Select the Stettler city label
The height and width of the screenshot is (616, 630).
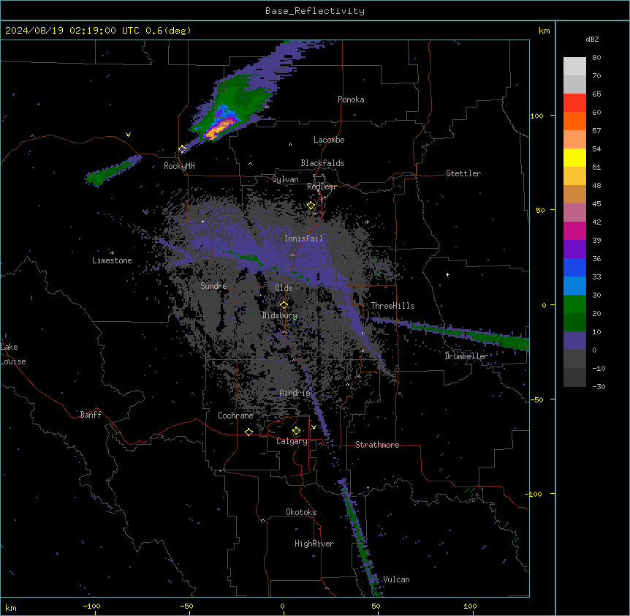pyautogui.click(x=463, y=173)
